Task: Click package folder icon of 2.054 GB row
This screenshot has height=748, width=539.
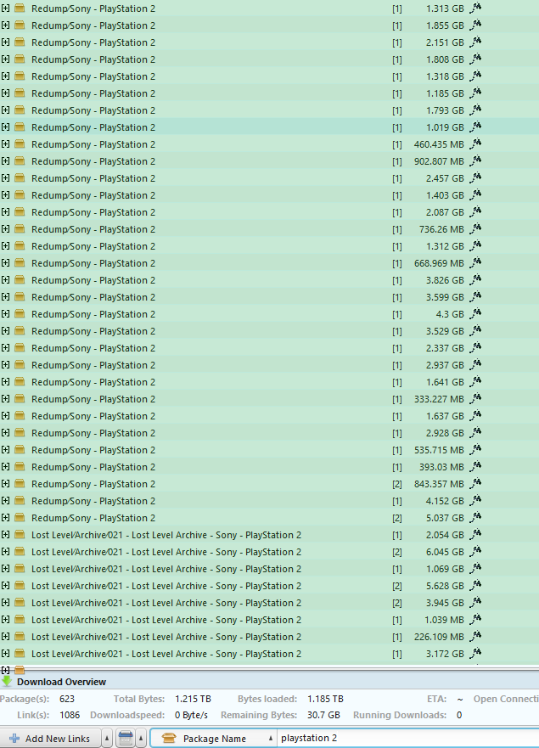Action: tap(20, 535)
